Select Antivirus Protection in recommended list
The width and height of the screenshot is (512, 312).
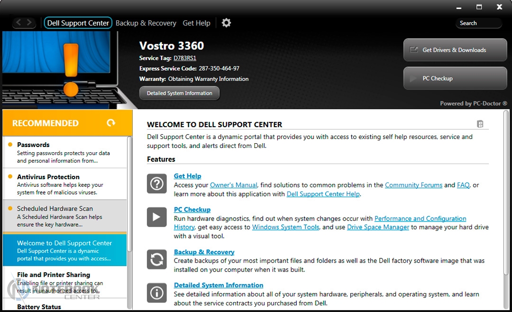coord(64,184)
